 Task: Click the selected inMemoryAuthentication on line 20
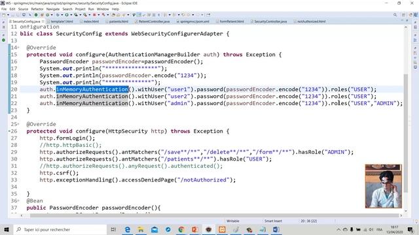point(92,89)
